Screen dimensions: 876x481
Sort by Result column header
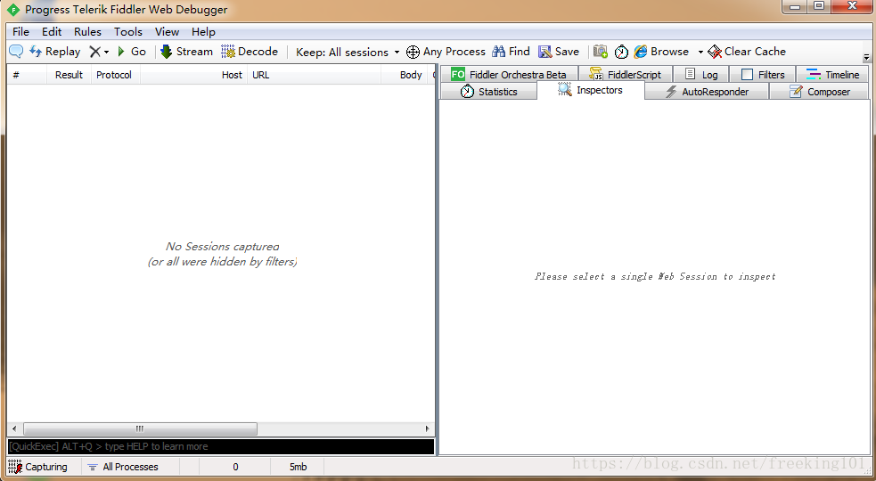69,75
